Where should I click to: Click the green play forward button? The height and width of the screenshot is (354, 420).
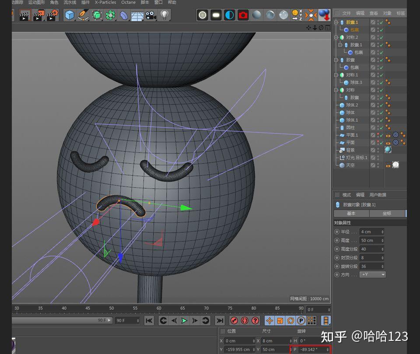[x=184, y=321]
